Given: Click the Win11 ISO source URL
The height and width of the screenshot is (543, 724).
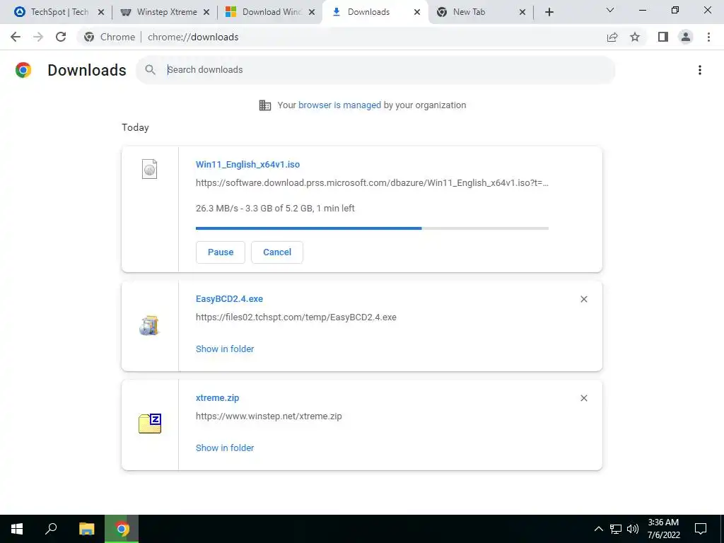Looking at the screenshot, I should click(x=372, y=183).
